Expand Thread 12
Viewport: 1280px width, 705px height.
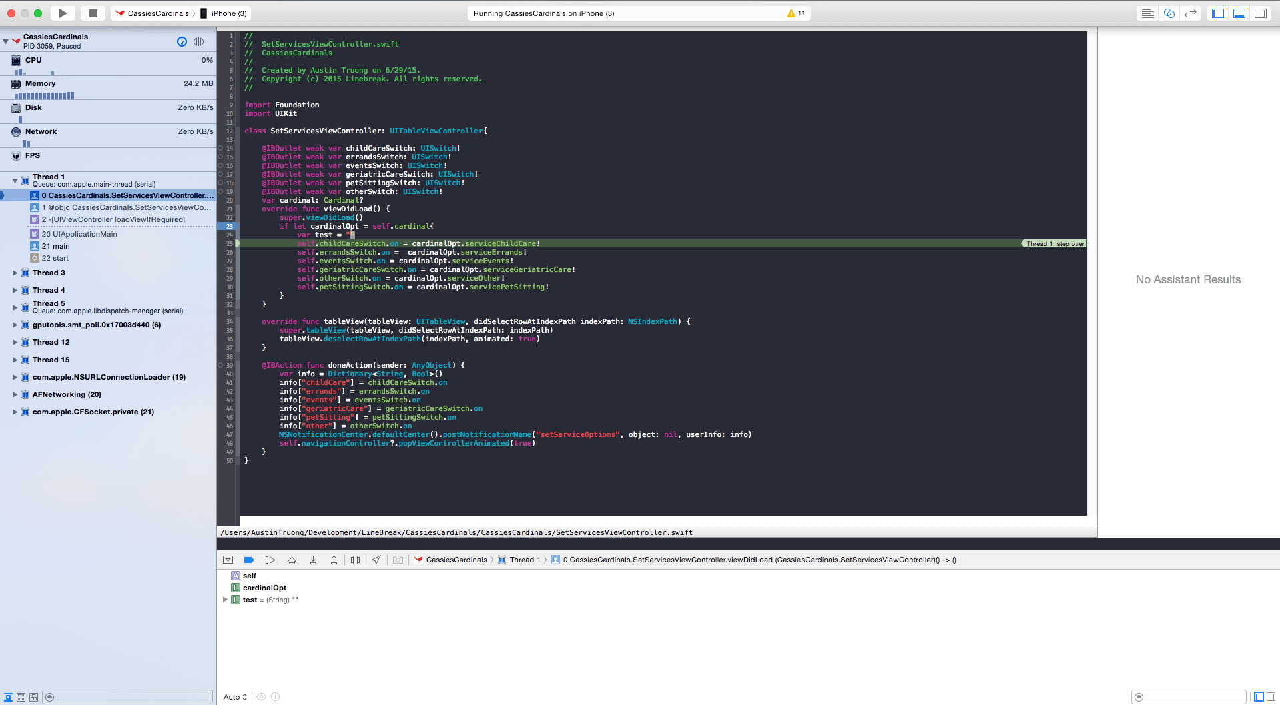[x=15, y=342]
